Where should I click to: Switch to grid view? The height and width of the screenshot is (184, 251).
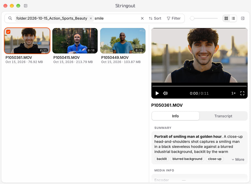[x=226, y=18]
